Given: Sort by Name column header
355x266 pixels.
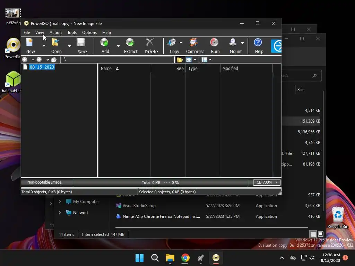Looking at the screenshot, I should point(124,68).
